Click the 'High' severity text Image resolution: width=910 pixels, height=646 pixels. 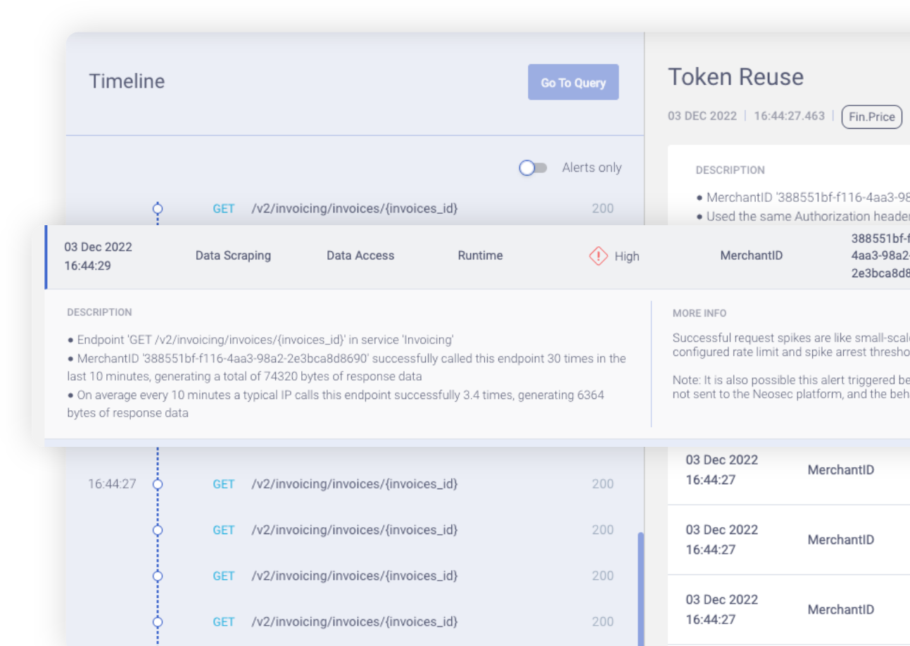pos(626,256)
